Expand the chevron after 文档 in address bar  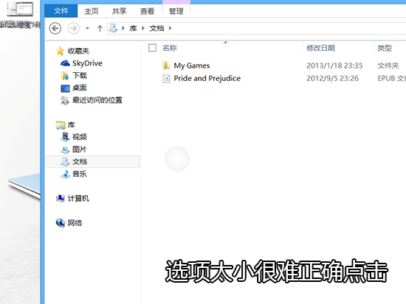[x=170, y=28]
